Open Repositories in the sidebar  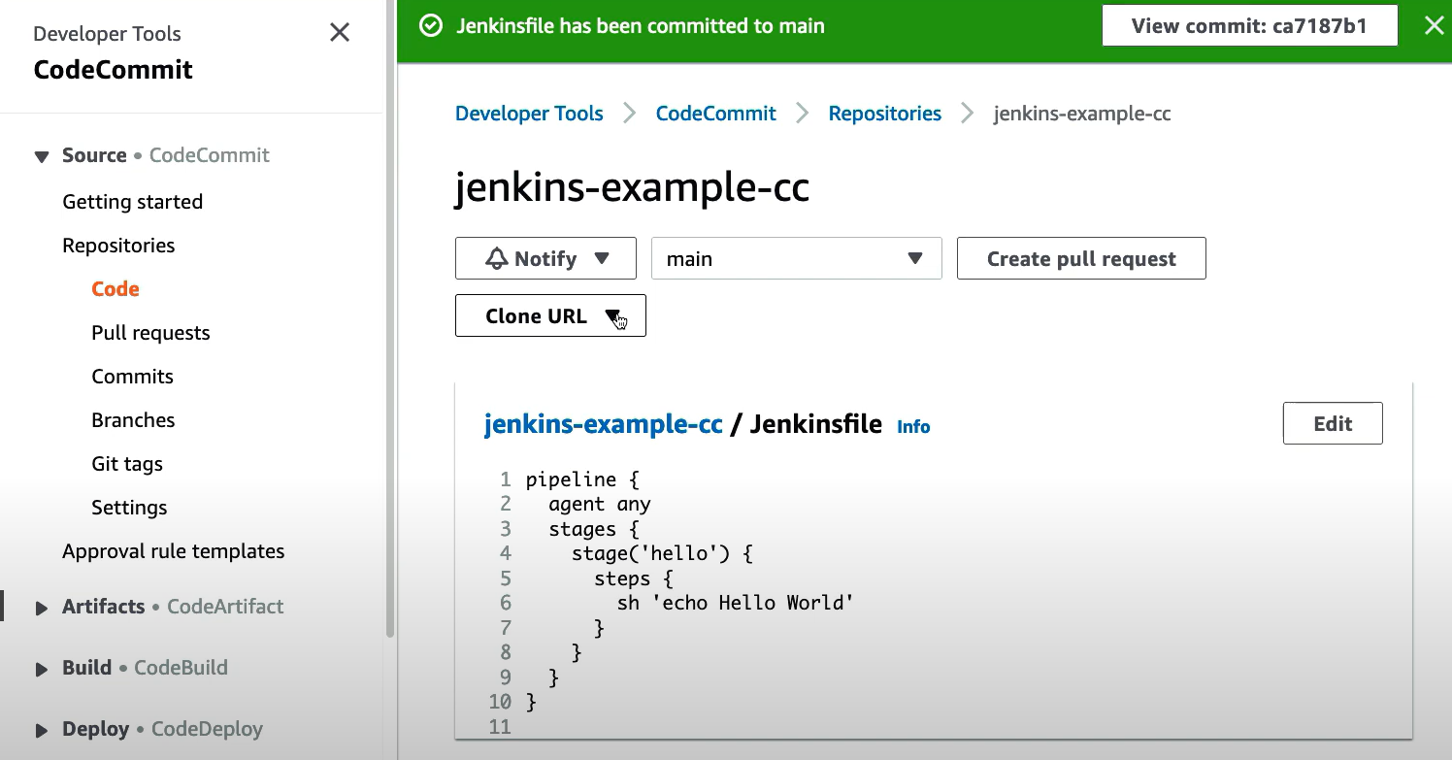click(118, 246)
